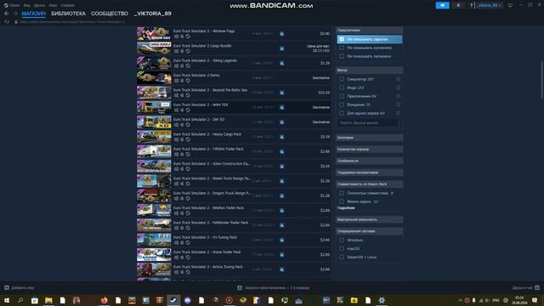Click the 'Подробнее' link under Steam Deck
This screenshot has height=306, width=544.
(x=346, y=207)
